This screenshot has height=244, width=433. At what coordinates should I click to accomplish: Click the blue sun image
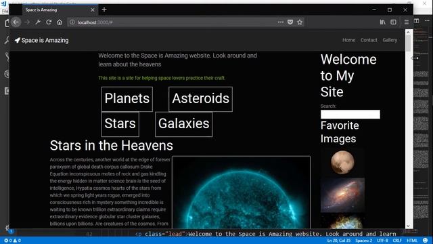[241, 192]
